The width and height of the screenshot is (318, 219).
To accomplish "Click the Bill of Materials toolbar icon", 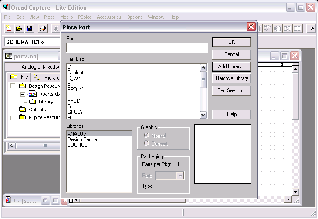I will 298,28.
